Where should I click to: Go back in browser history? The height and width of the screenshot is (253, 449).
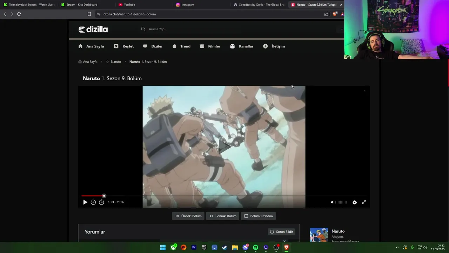pyautogui.click(x=5, y=14)
